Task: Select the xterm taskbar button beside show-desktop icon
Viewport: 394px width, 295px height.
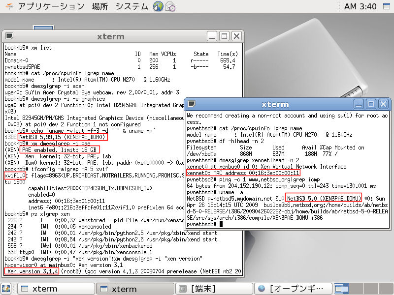Action: click(56, 289)
